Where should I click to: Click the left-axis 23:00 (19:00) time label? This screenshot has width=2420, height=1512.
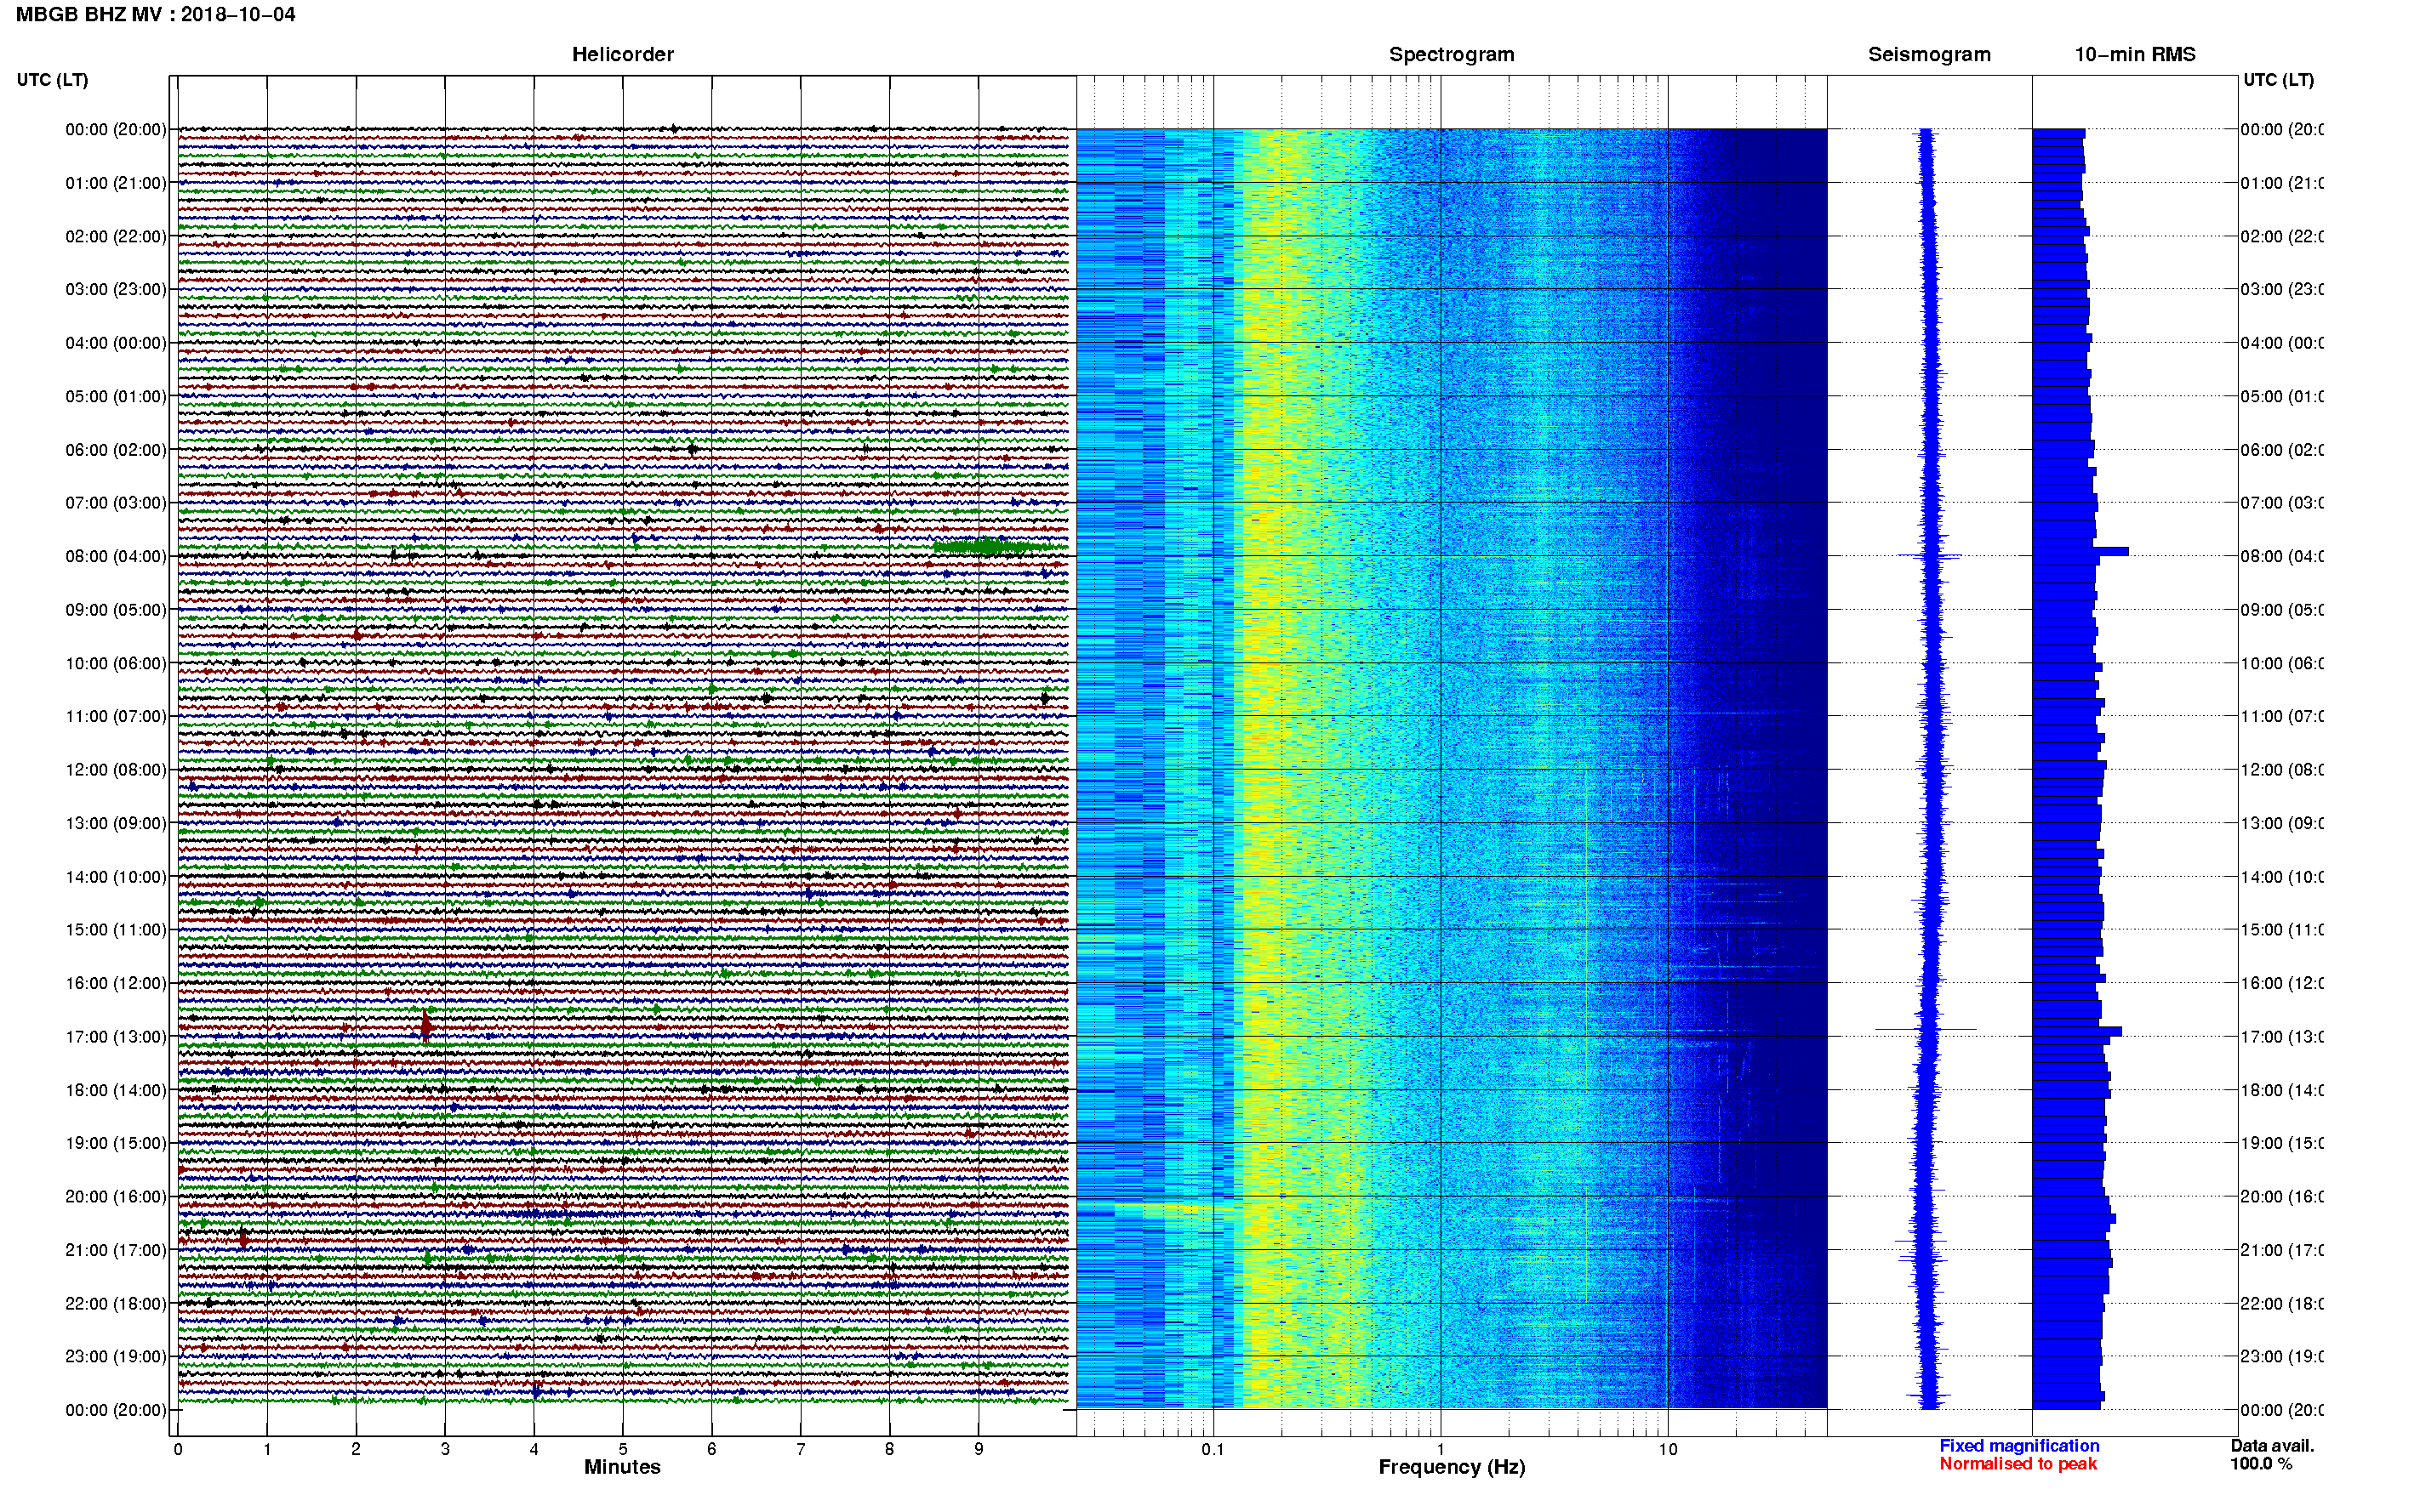click(116, 1357)
